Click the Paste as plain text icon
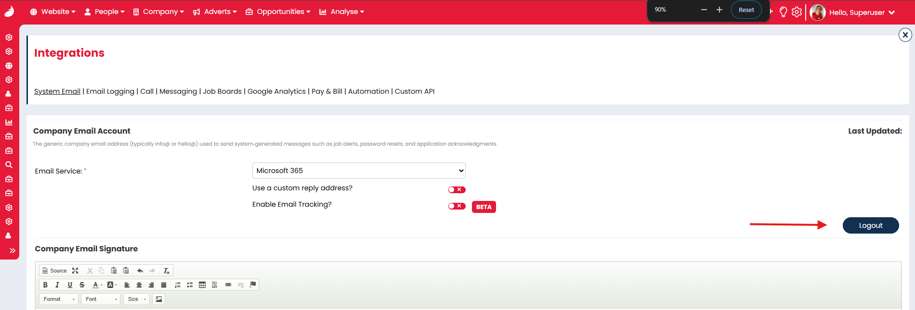915x310 pixels. 114,271
